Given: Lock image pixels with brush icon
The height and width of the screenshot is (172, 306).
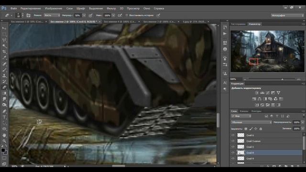Looking at the screenshot, I should pyautogui.click(x=251, y=129).
